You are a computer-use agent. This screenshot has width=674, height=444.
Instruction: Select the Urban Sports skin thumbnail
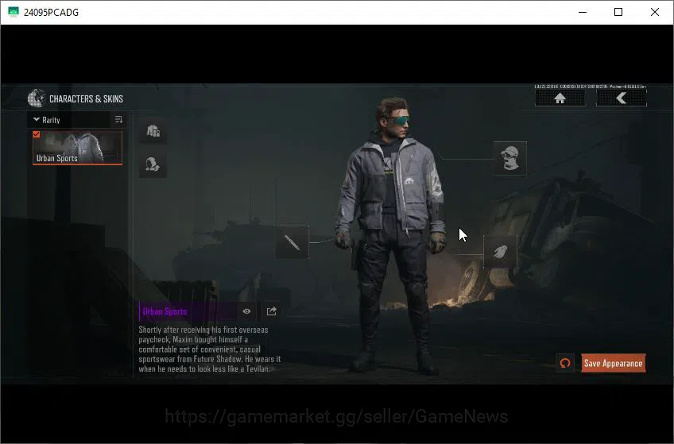[77, 148]
